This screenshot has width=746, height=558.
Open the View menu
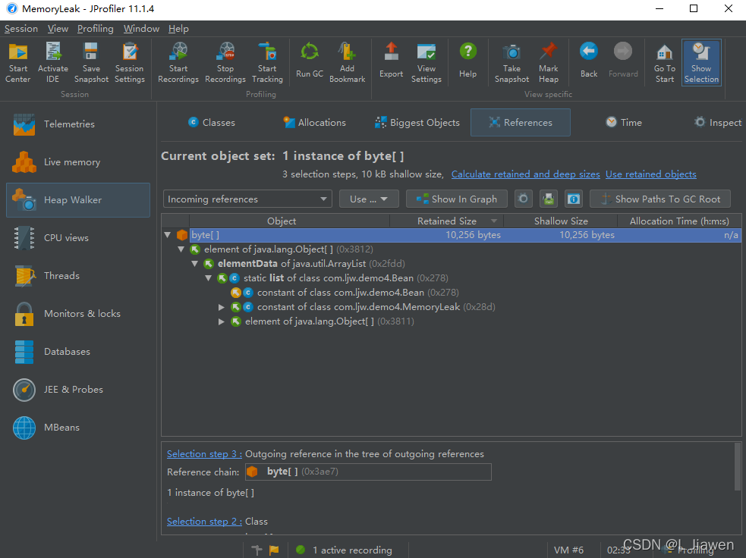58,29
